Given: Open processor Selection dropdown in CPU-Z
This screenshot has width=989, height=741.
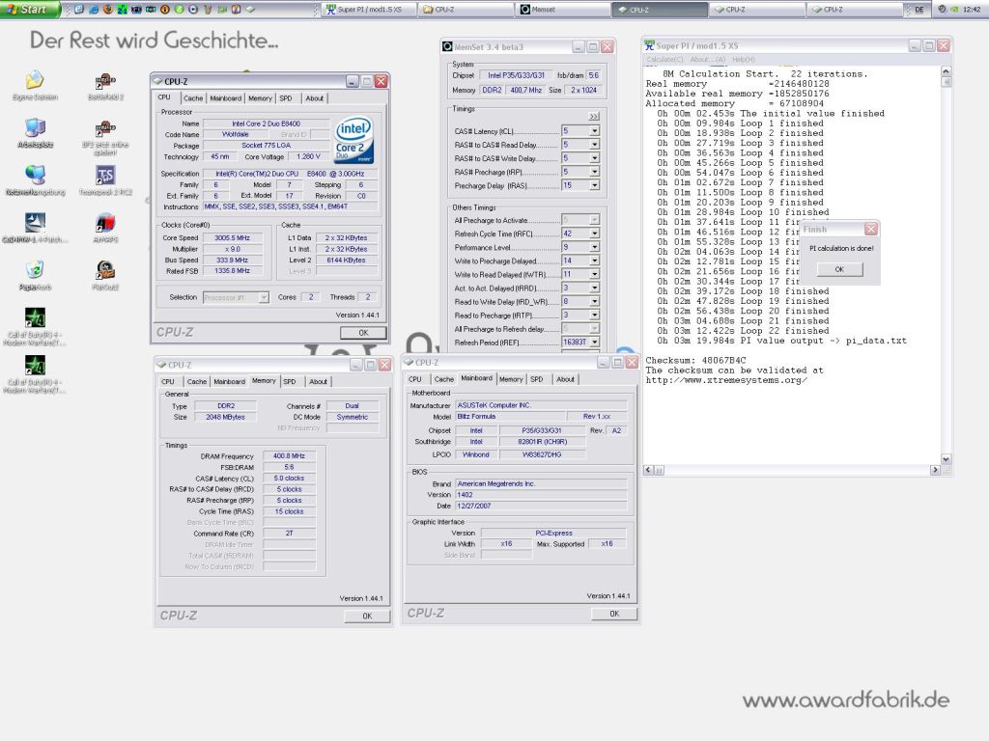Looking at the screenshot, I should [x=264, y=297].
